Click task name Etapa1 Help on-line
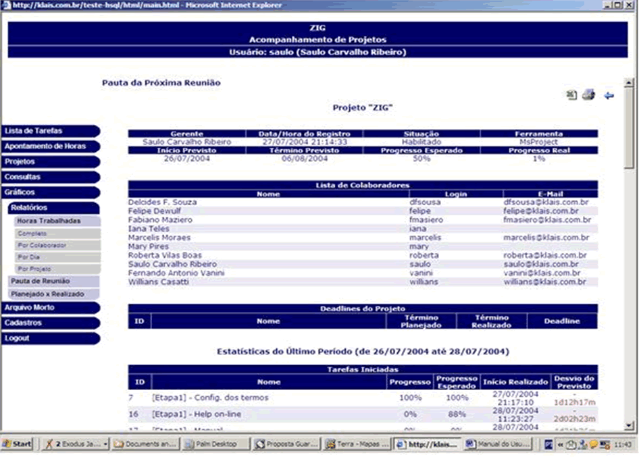 point(197,414)
